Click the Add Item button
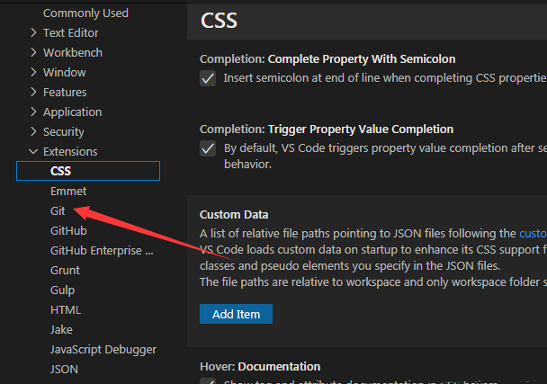The image size is (547, 384). click(x=236, y=314)
